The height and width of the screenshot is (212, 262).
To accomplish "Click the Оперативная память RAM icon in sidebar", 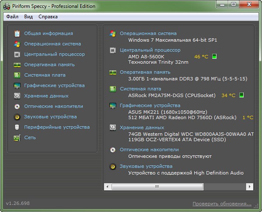I will tap(17, 65).
